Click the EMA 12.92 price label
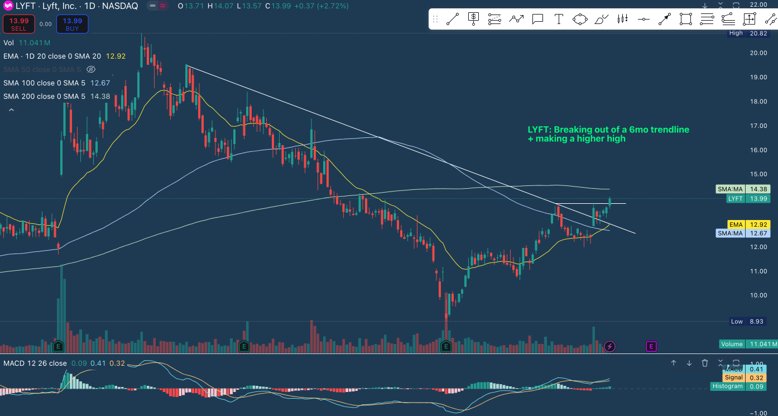This screenshot has width=778, height=416. (x=749, y=224)
